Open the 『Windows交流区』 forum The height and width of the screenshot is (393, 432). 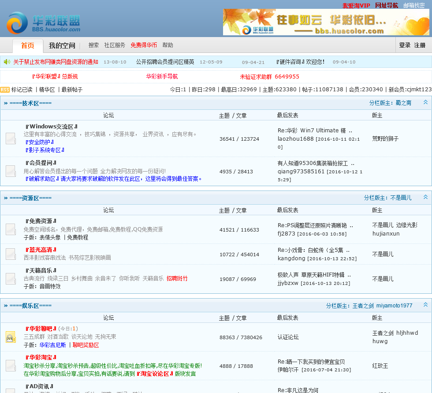click(51, 127)
